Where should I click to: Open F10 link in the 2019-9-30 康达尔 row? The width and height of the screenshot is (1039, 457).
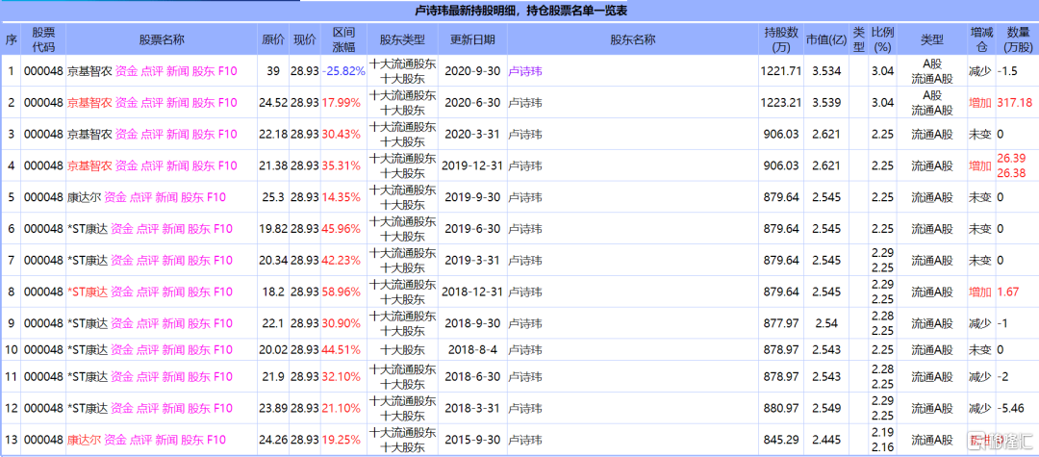[x=216, y=197]
